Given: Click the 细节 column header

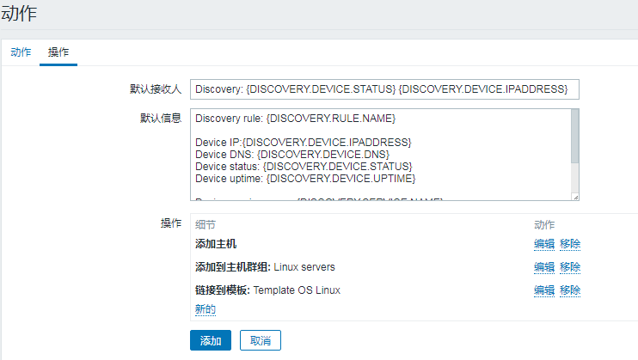Looking at the screenshot, I should (205, 224).
